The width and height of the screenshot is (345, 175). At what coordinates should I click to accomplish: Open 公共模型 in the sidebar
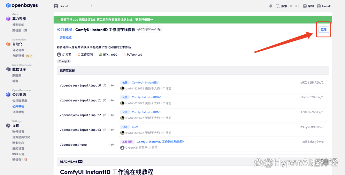18,112
